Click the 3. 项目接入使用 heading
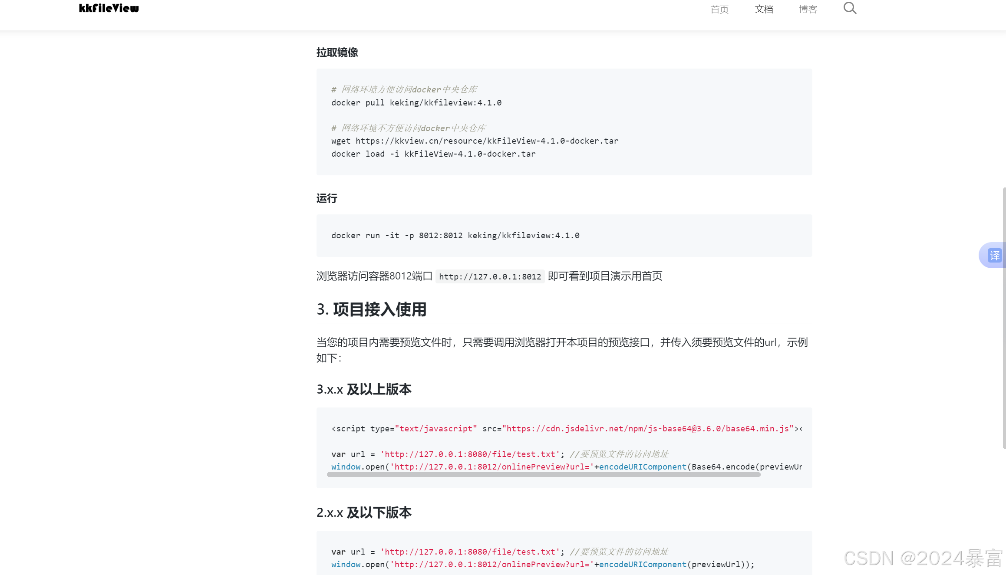Image resolution: width=1006 pixels, height=575 pixels. 371,309
